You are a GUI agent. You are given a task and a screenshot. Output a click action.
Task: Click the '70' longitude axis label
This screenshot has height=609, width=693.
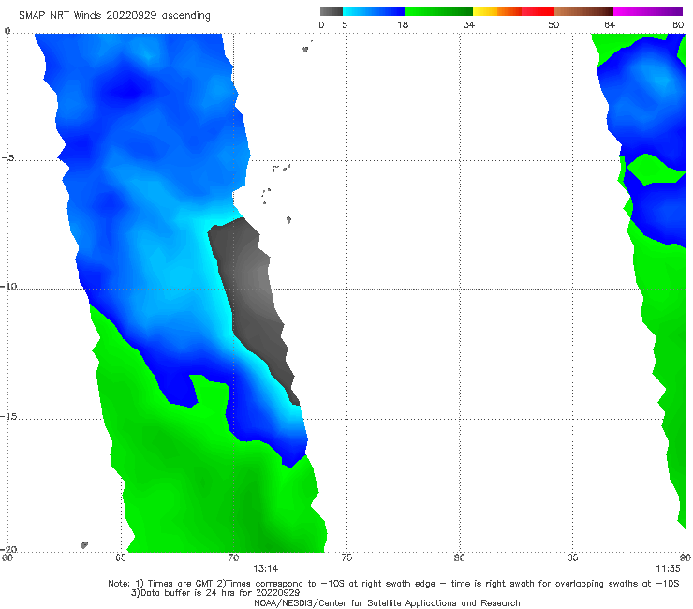coord(233,557)
